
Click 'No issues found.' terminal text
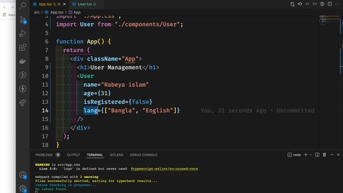[x=51, y=189]
